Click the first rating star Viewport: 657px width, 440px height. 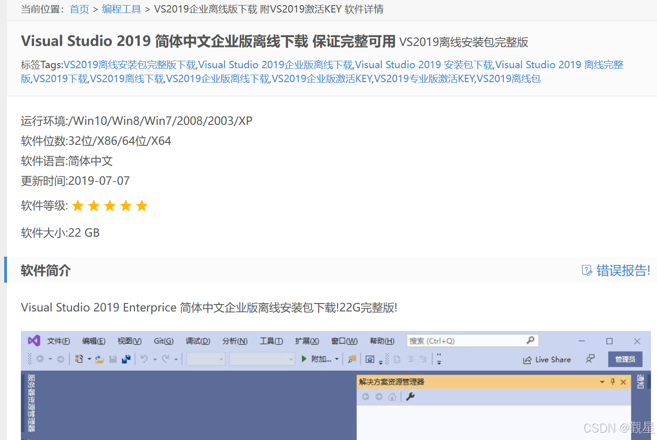[78, 206]
